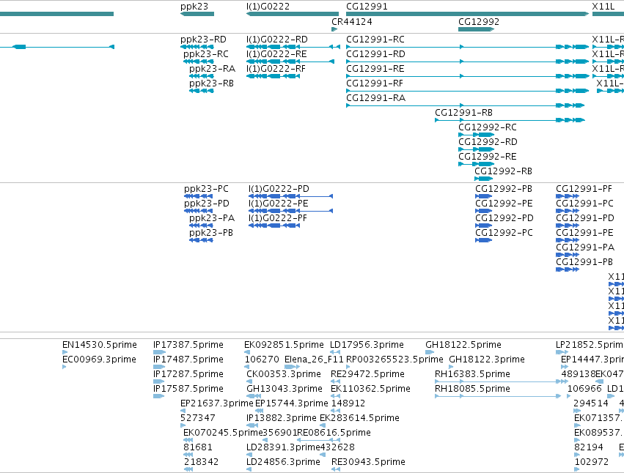This screenshot has height=473, width=624.
Task: Select protein ppk23-PA
Action: click(x=202, y=226)
